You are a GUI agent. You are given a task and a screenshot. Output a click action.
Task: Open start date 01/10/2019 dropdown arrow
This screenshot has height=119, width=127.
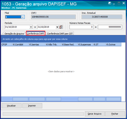point(31,27)
